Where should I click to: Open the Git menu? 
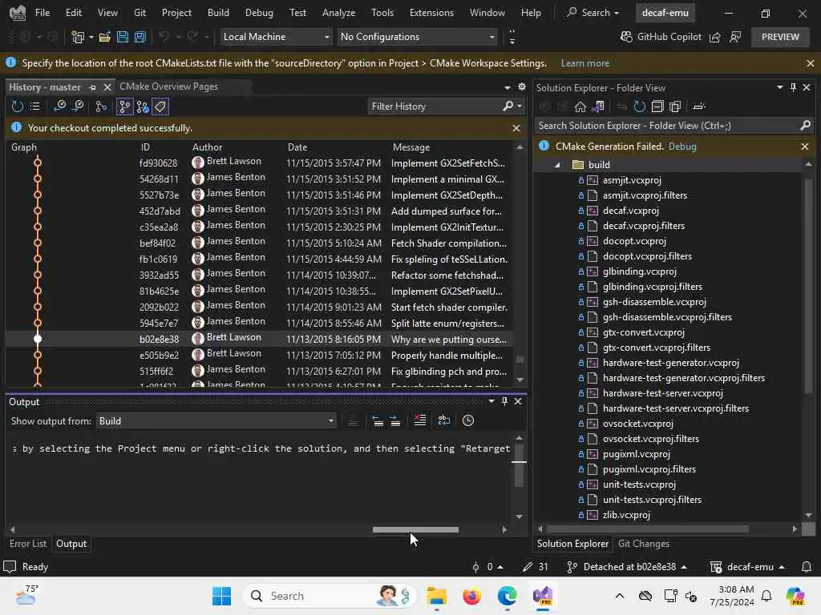pyautogui.click(x=140, y=13)
